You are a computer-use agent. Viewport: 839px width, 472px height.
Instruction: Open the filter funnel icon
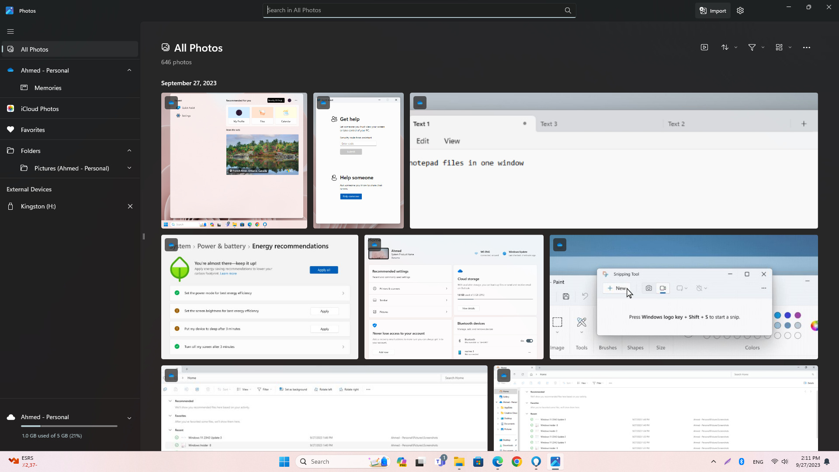point(752,47)
